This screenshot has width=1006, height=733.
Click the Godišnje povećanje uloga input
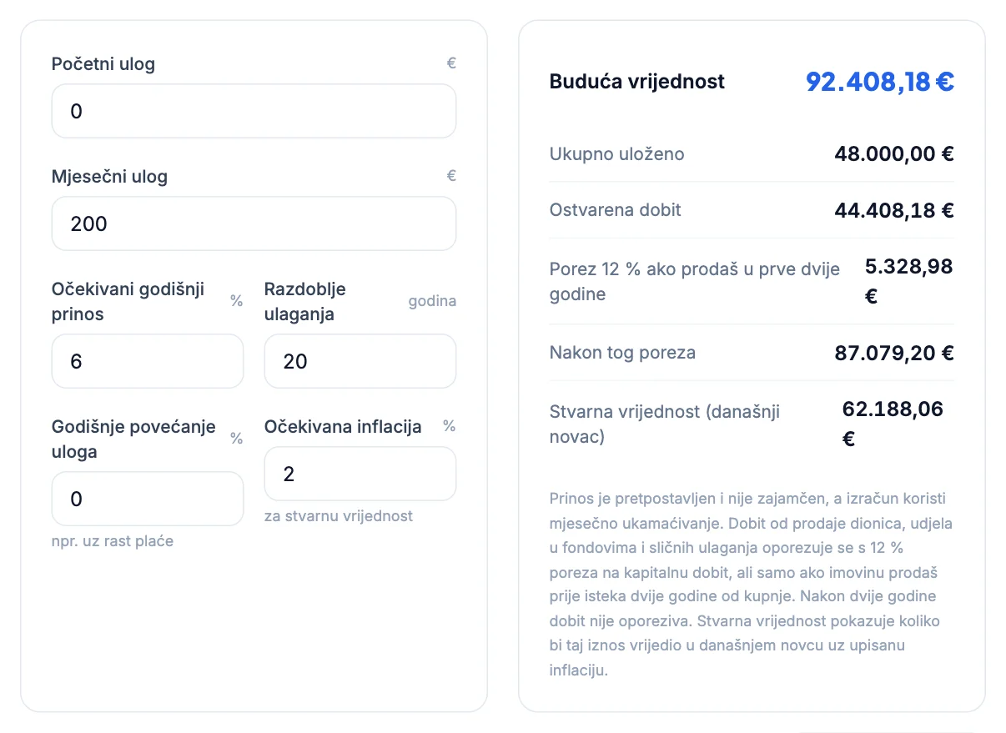point(148,499)
